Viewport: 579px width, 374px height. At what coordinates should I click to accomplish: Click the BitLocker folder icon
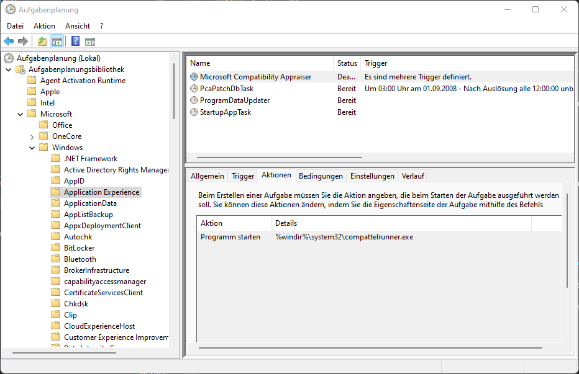(55, 247)
